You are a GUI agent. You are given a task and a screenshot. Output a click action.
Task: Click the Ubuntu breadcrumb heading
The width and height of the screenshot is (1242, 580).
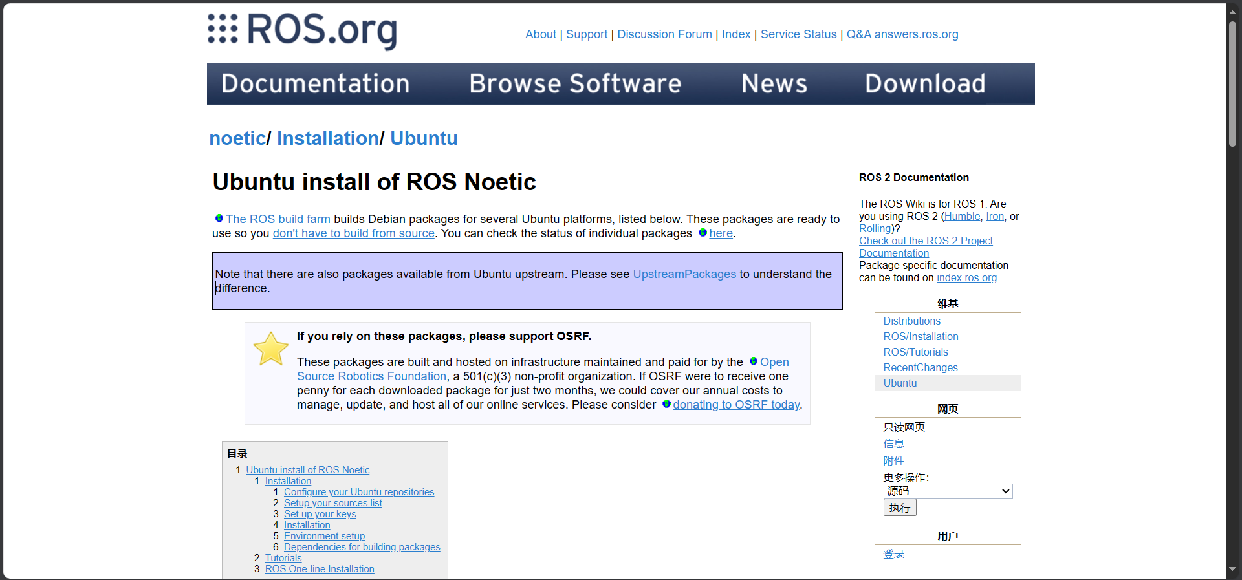coord(424,138)
